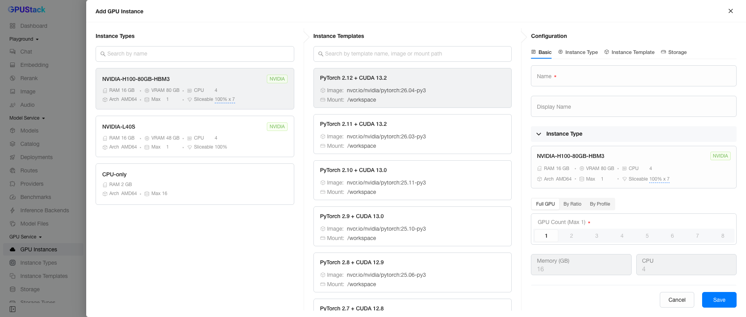
Task: Collapse the GPU Service sidebar group
Action: point(25,237)
